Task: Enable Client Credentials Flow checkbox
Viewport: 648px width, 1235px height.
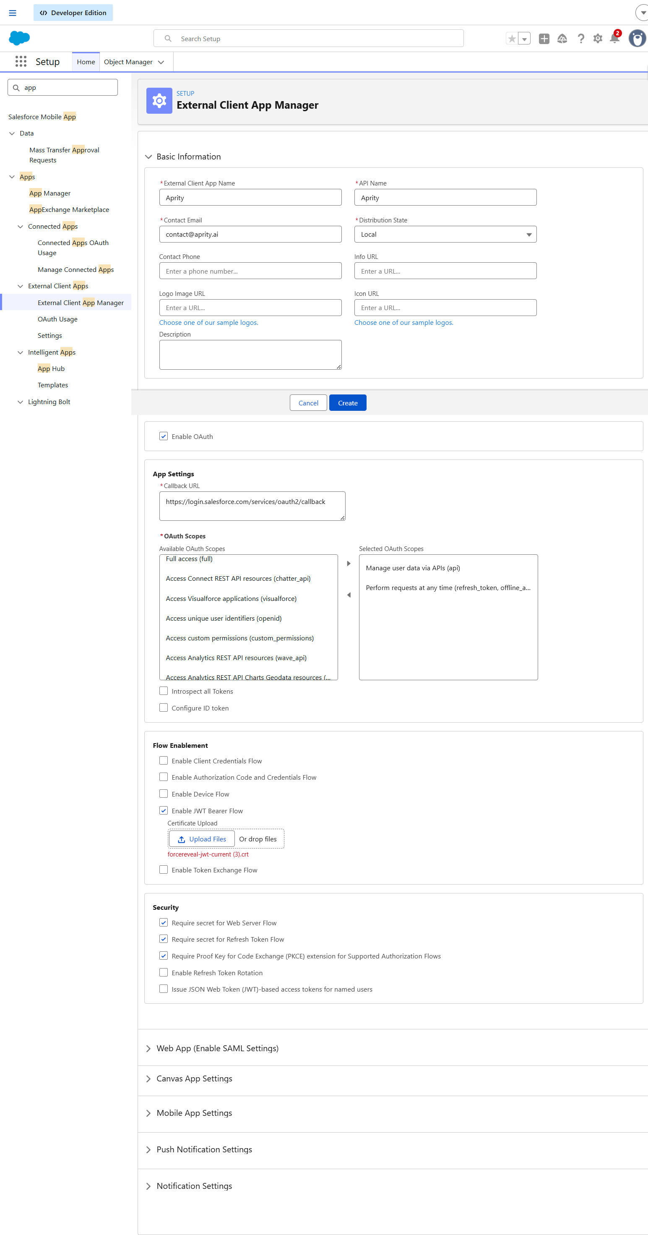Action: (164, 761)
